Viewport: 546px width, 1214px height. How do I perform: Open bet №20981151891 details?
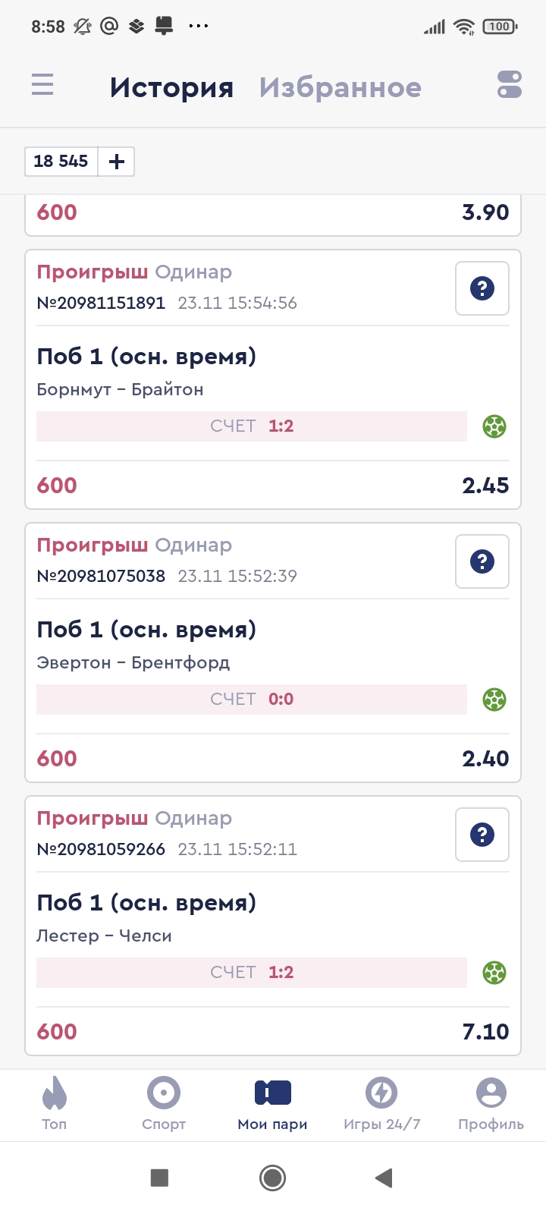[101, 303]
